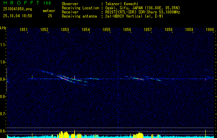Click the 0.7 kHz axis label
Viewport: 217px width, 138px height.
(x=3, y=114)
